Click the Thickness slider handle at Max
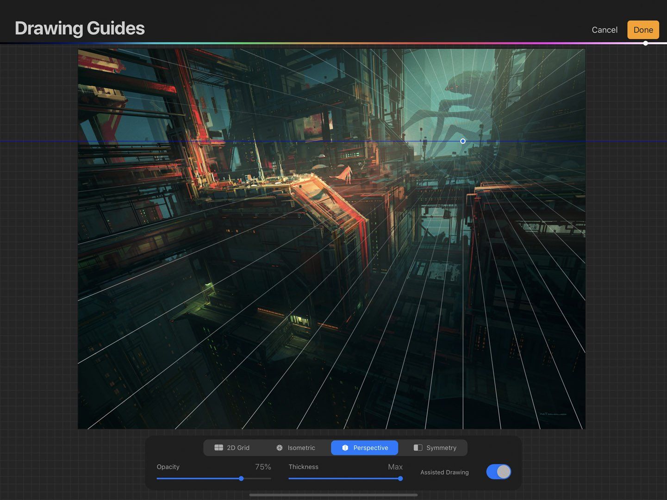The width and height of the screenshot is (667, 500). click(x=400, y=478)
